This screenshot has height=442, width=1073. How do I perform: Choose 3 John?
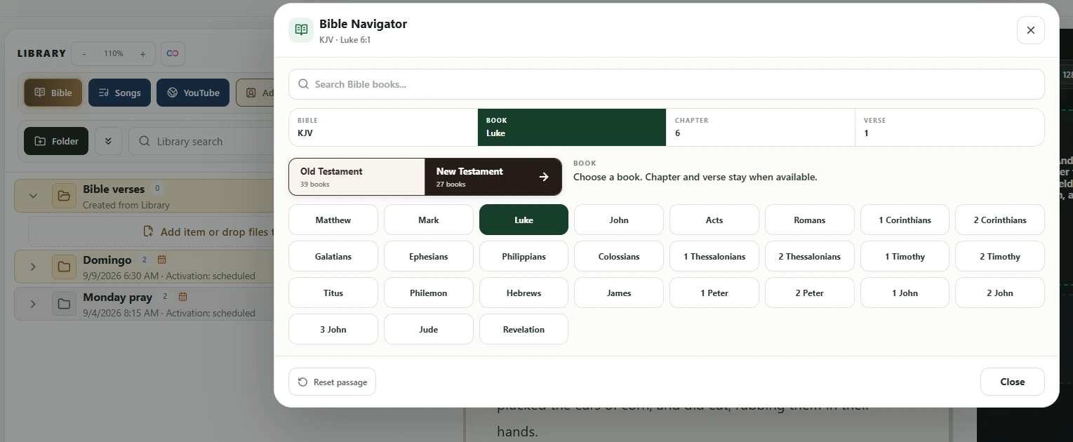click(333, 329)
